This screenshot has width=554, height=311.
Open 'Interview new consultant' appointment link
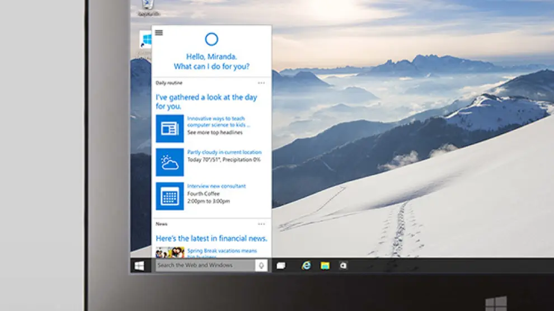click(216, 186)
